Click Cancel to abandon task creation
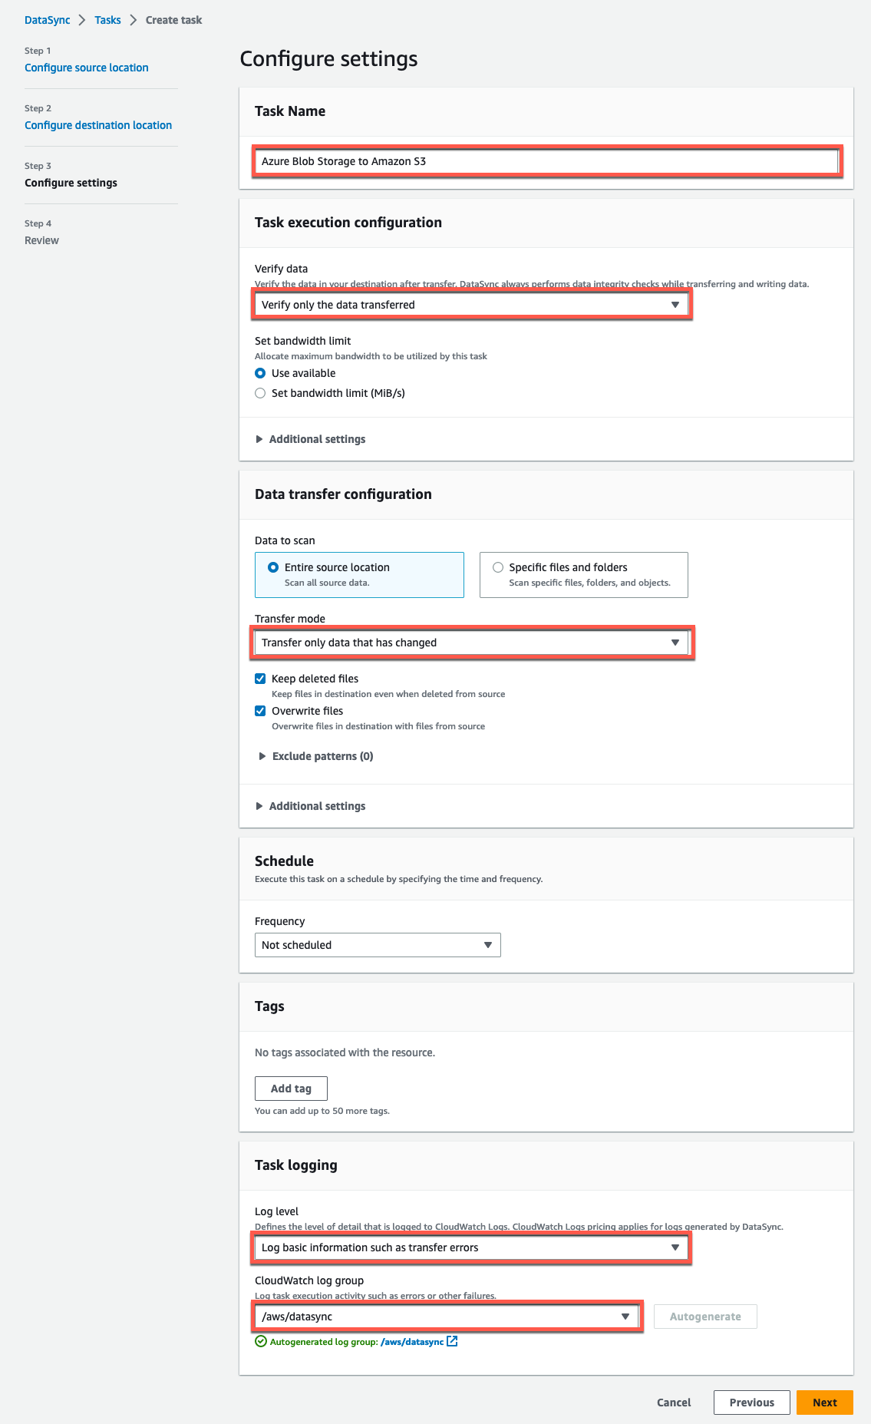The image size is (871, 1424). [x=673, y=1402]
